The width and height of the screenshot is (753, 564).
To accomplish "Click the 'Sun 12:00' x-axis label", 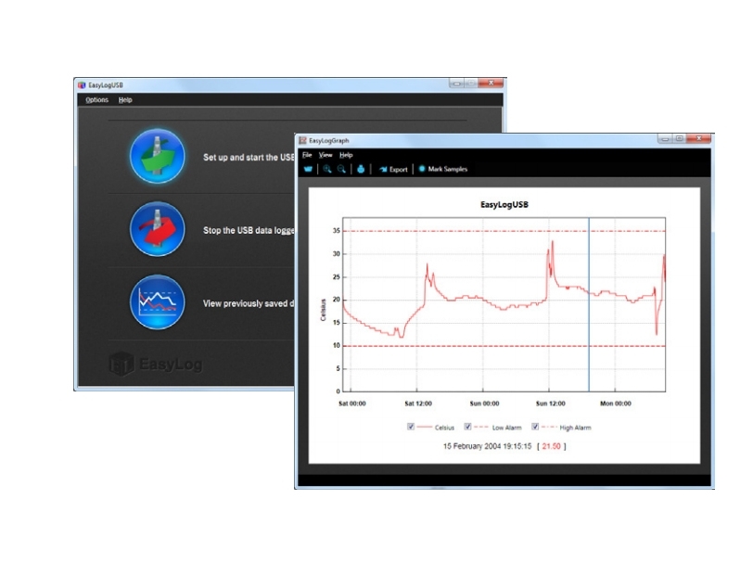I will click(x=550, y=404).
